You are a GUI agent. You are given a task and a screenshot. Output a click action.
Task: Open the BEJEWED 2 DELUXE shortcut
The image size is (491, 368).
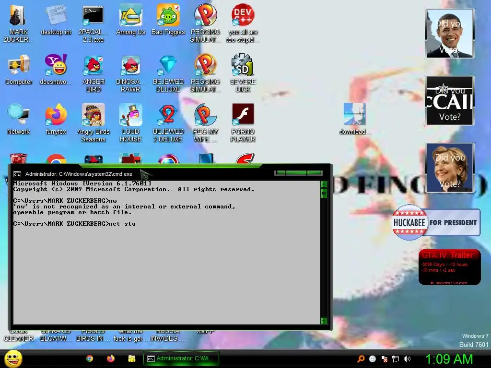pyautogui.click(x=168, y=123)
